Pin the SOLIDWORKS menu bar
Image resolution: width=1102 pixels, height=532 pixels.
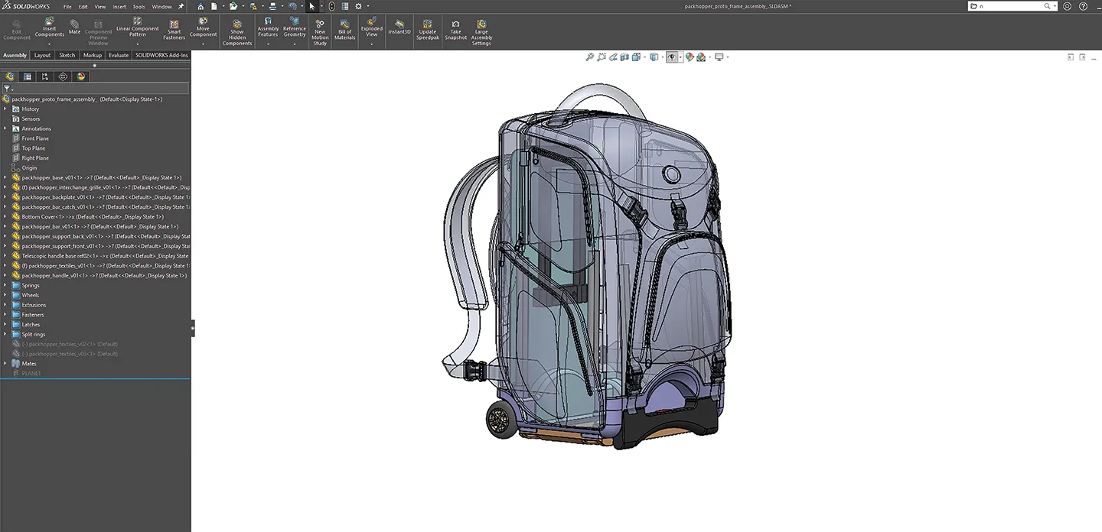(x=181, y=6)
